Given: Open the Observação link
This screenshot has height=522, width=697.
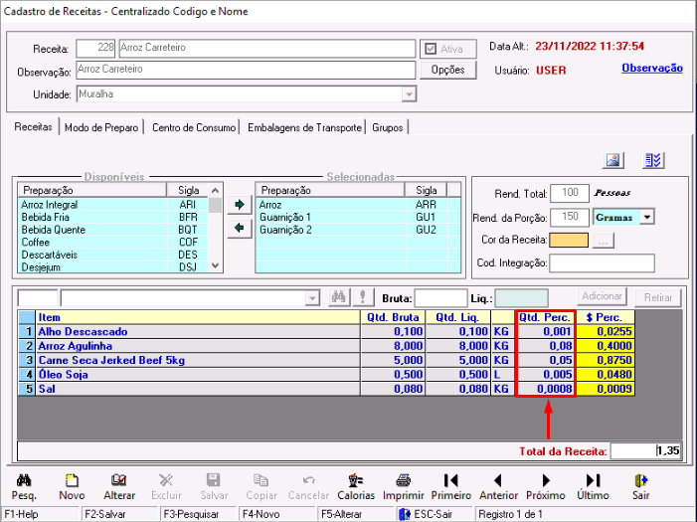Looking at the screenshot, I should [x=651, y=68].
